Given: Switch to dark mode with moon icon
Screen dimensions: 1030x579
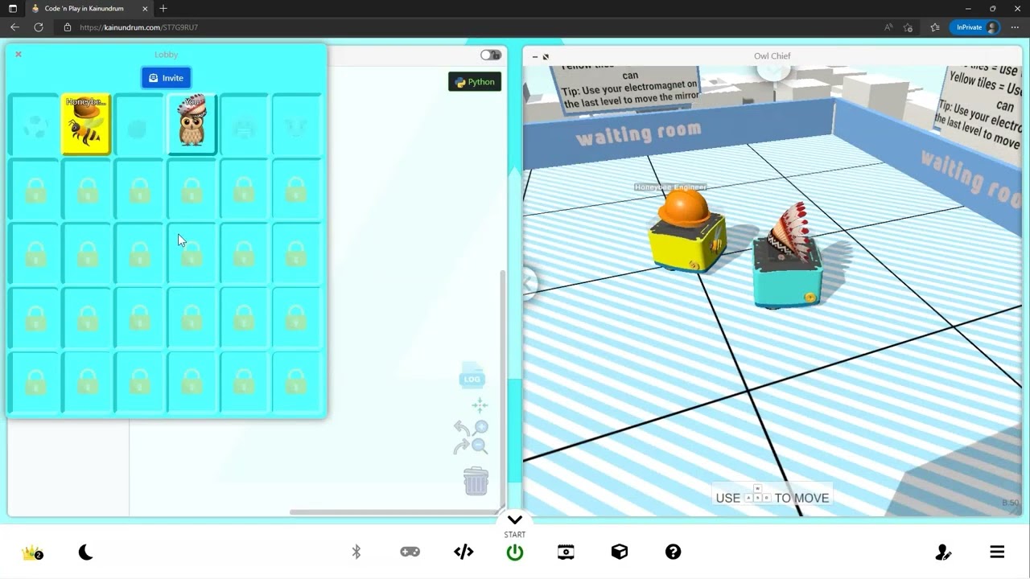Looking at the screenshot, I should click(85, 552).
